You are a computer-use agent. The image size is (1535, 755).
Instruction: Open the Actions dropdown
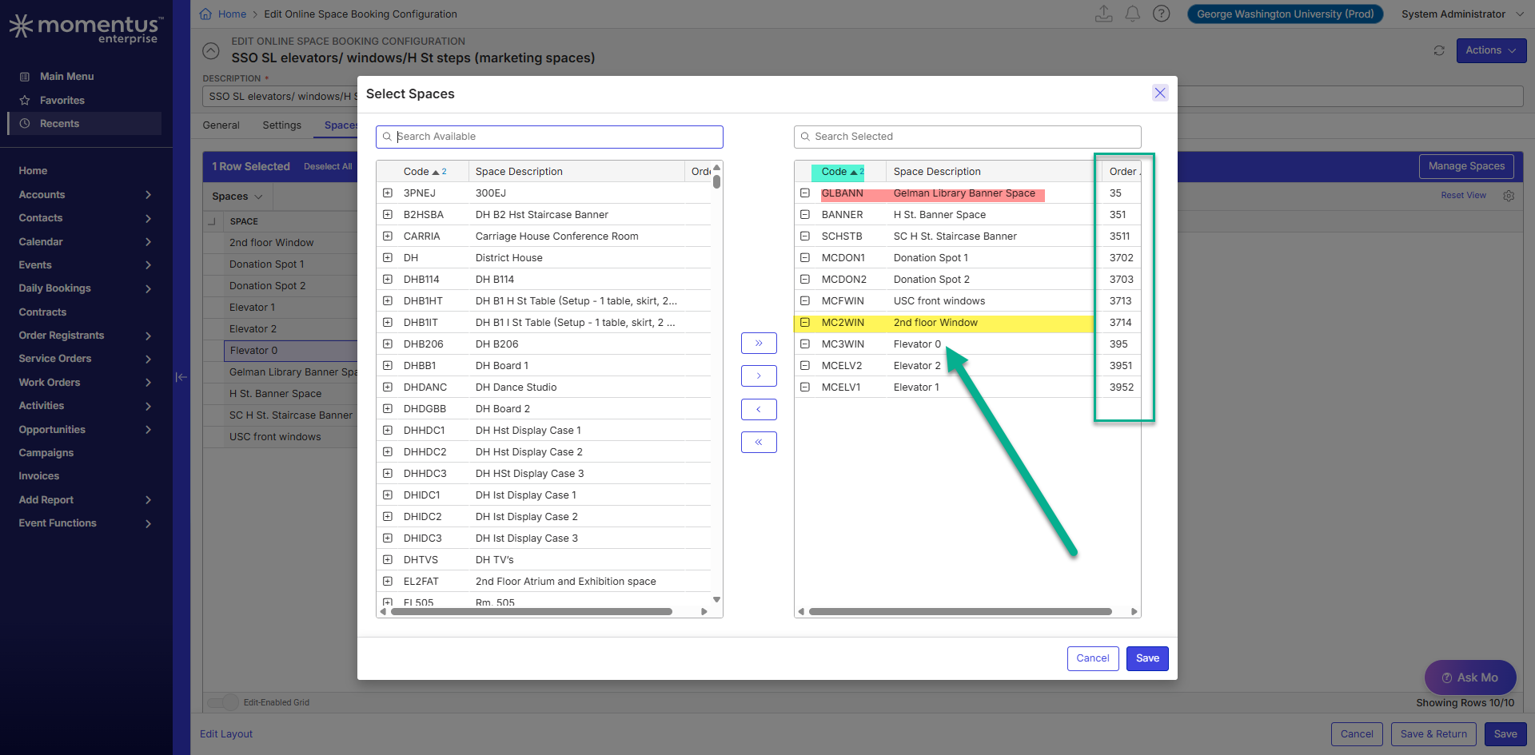1491,50
